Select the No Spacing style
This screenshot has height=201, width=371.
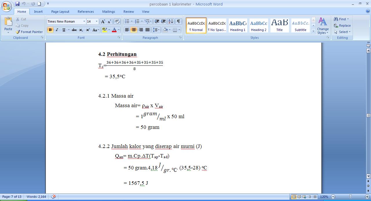[x=217, y=25]
